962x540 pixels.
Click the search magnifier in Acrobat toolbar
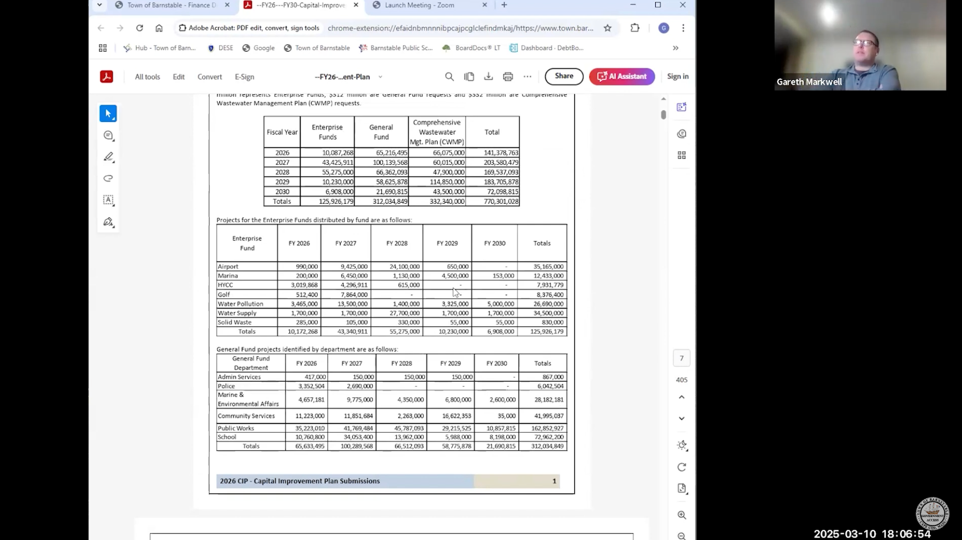click(449, 77)
